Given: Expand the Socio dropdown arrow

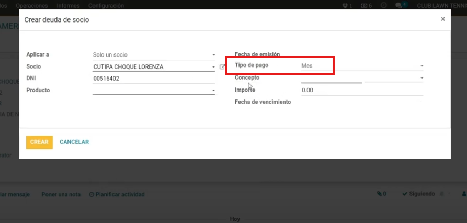Looking at the screenshot, I should coord(213,67).
